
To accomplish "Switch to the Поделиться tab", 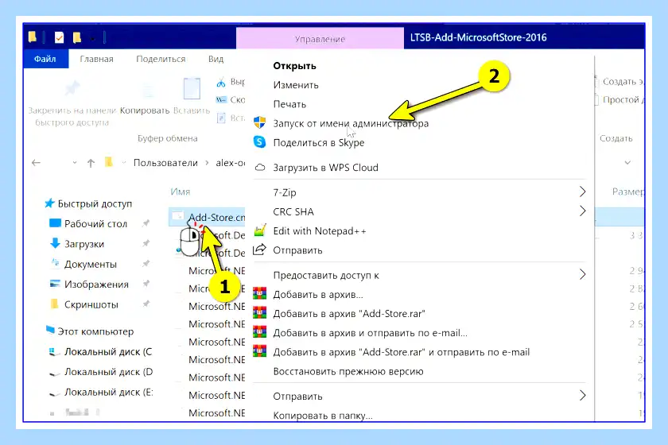I will tap(161, 59).
